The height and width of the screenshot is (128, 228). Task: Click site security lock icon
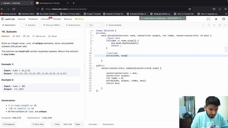[x=42, y=9]
